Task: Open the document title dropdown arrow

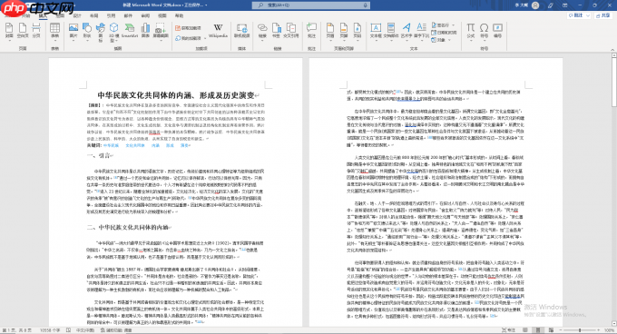Action: point(206,5)
